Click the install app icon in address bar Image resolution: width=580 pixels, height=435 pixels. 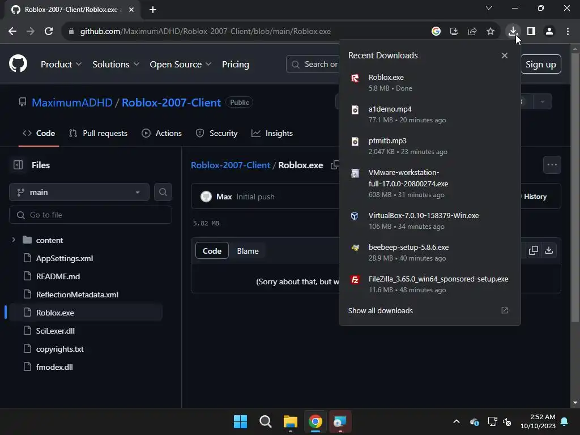pos(454,31)
